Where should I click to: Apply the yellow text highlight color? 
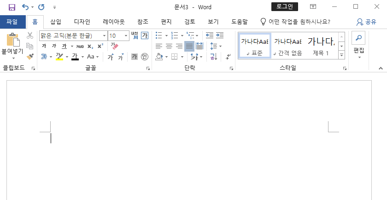click(59, 57)
